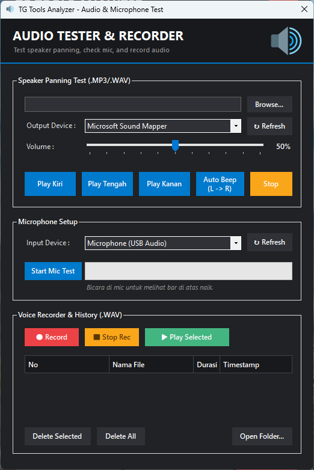Select the Microsoft Sound Mapper combo box
314x470 pixels.
[x=163, y=126]
